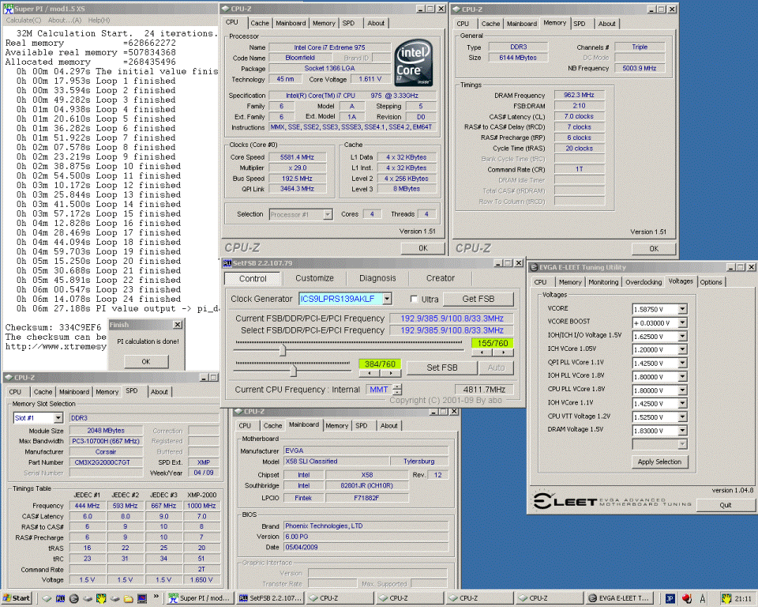Image resolution: width=758 pixels, height=607 pixels.
Task: Expand the IOH/ICH I/O Voltage 1.5V dropdown
Action: click(x=682, y=336)
